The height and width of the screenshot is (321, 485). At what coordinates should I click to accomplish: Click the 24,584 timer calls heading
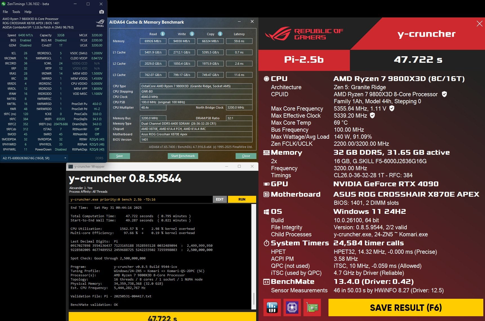tap(369, 243)
